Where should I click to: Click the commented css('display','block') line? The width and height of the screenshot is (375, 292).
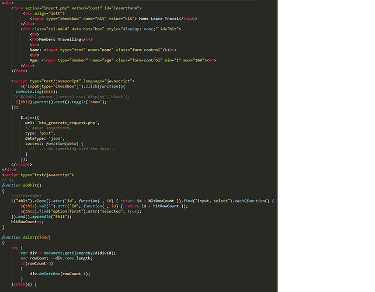tap(71, 97)
